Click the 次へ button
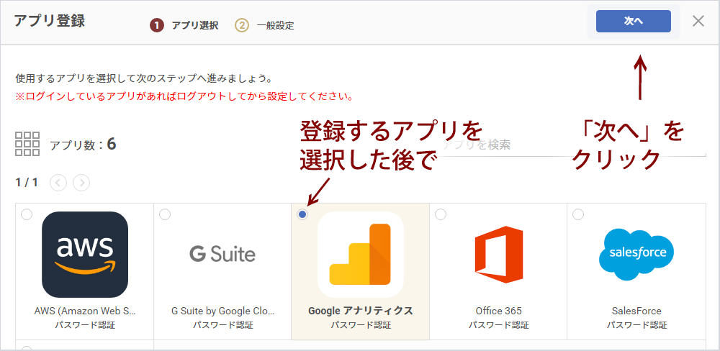The width and height of the screenshot is (720, 351). click(x=633, y=21)
